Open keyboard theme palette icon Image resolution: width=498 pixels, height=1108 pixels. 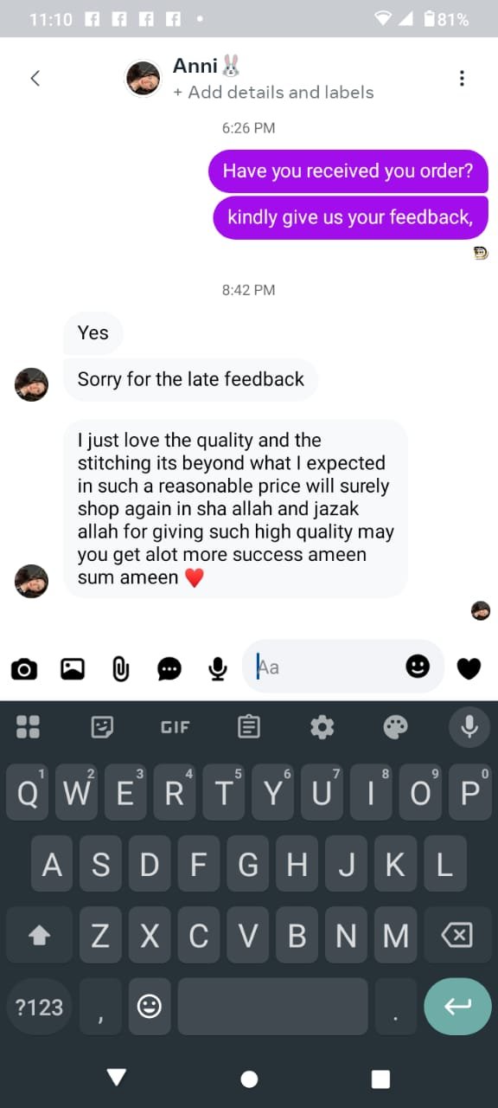coord(396,726)
